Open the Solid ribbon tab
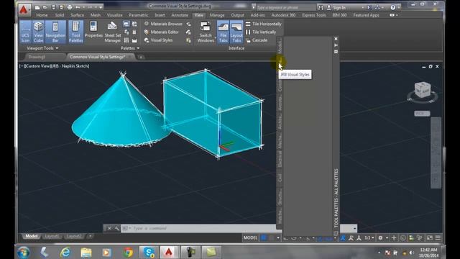This screenshot has height=259, width=460. pos(60,15)
